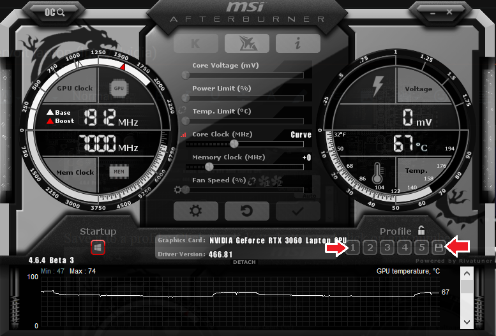Viewport: 496px width, 336px height.
Task: Open the OC Scanner button
Action: coord(54,12)
